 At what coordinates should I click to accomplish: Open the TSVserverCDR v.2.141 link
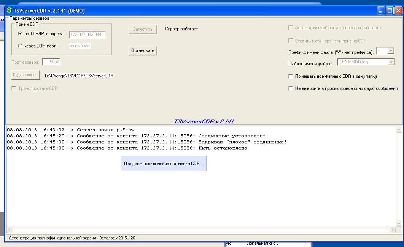tap(204, 121)
